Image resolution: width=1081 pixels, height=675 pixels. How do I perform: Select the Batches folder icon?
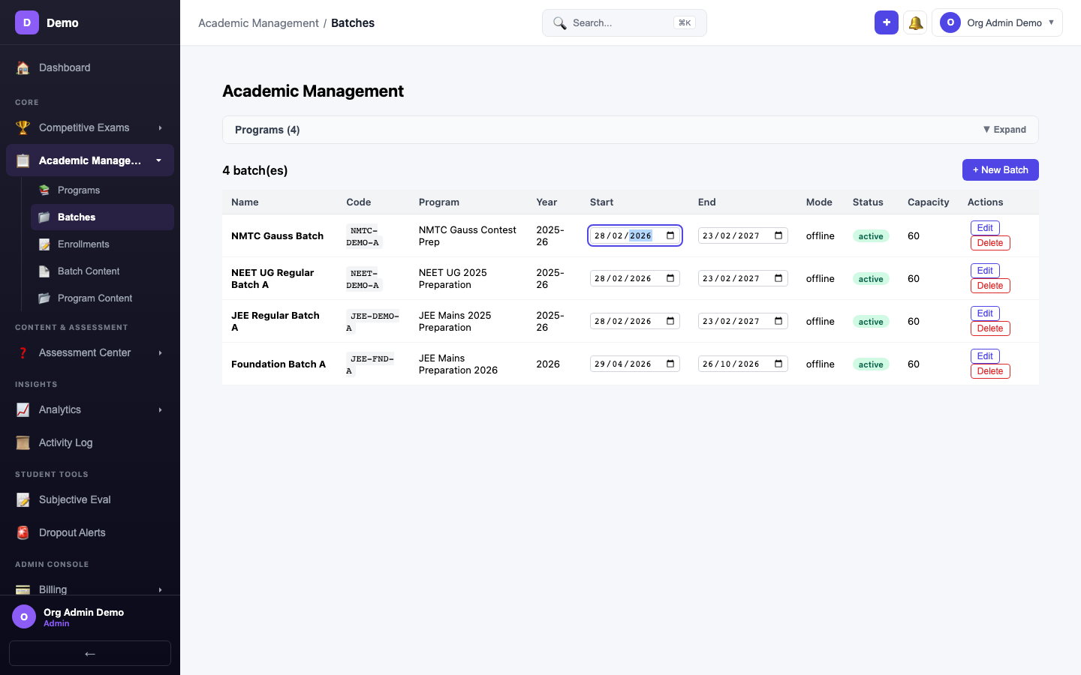pos(44,217)
